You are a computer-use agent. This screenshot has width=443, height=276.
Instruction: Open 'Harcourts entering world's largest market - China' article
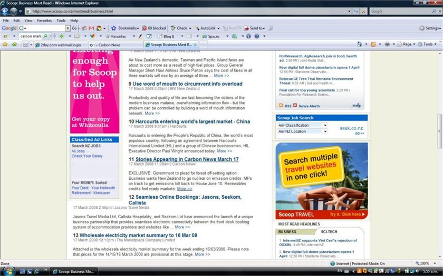(192, 121)
